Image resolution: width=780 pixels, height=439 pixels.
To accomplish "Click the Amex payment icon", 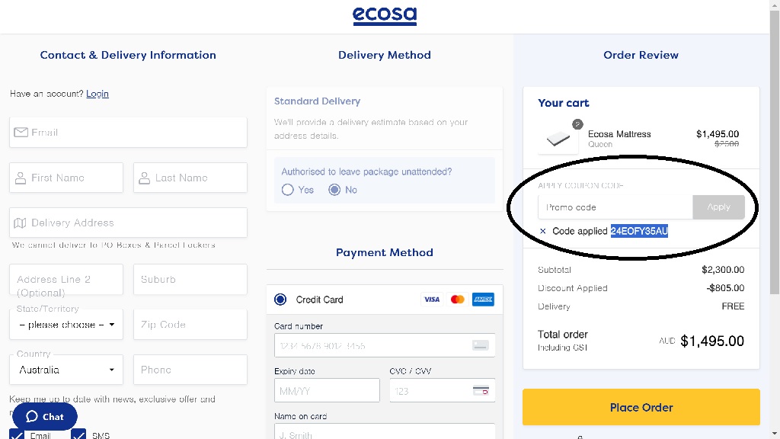I will (483, 300).
